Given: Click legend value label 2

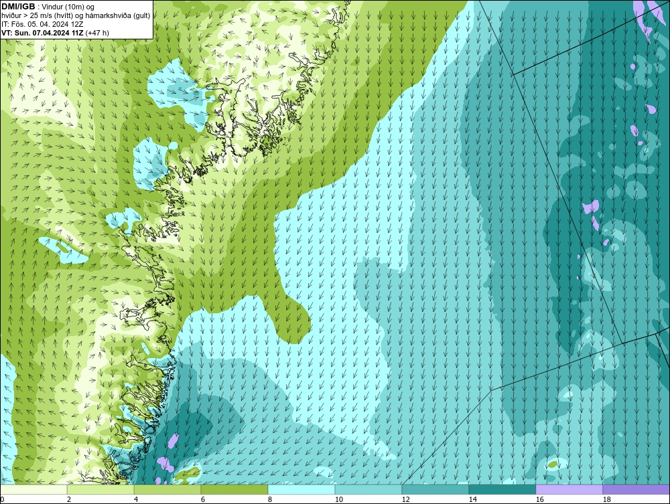Looking at the screenshot, I should click(x=69, y=499).
